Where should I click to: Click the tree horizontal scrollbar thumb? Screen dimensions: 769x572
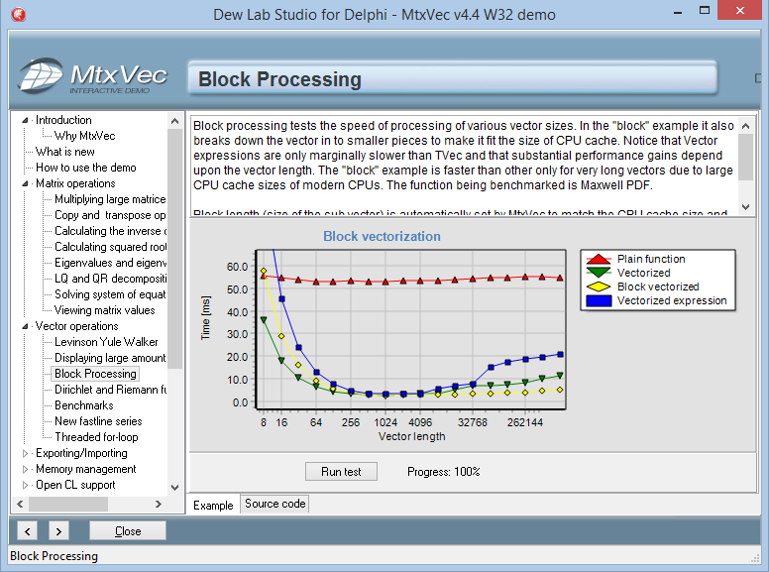click(68, 504)
